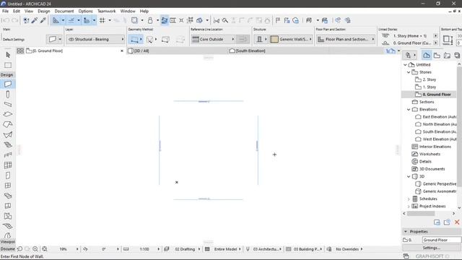Open the Structural - Bearing layer dropdown

[x=95, y=39]
